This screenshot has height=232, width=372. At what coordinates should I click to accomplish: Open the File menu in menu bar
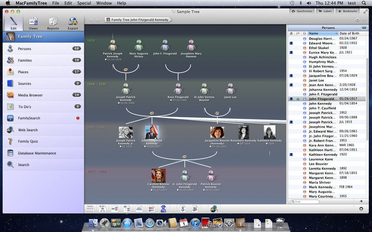pos(55,3)
